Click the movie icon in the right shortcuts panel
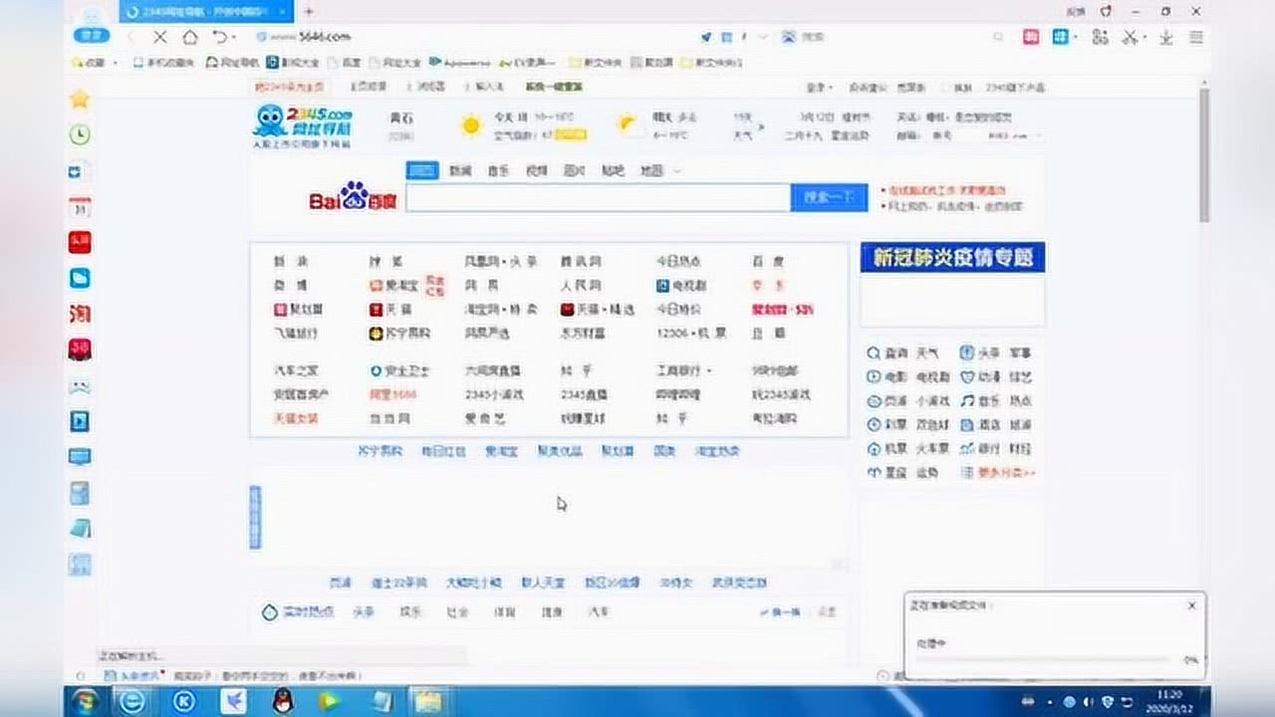The width and height of the screenshot is (1275, 717). [875, 376]
